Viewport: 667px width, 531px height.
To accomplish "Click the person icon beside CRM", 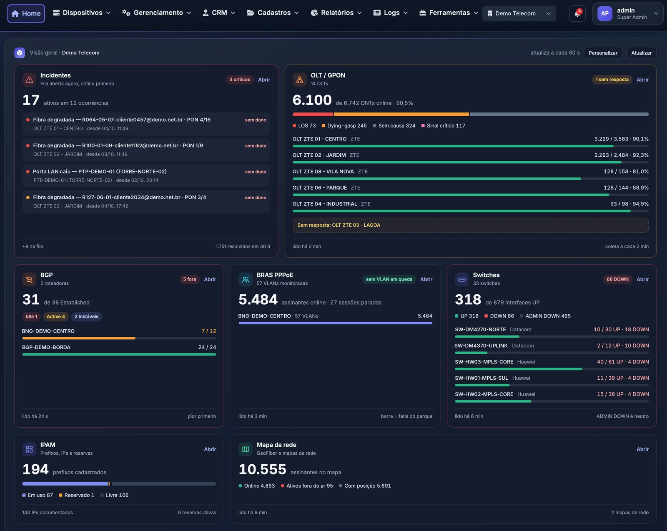I will (206, 13).
